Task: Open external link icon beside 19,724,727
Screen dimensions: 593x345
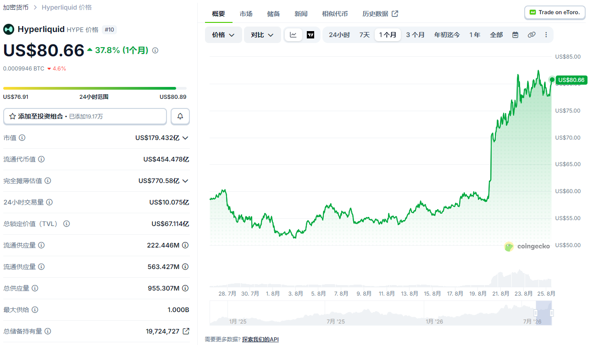Action: (x=186, y=331)
